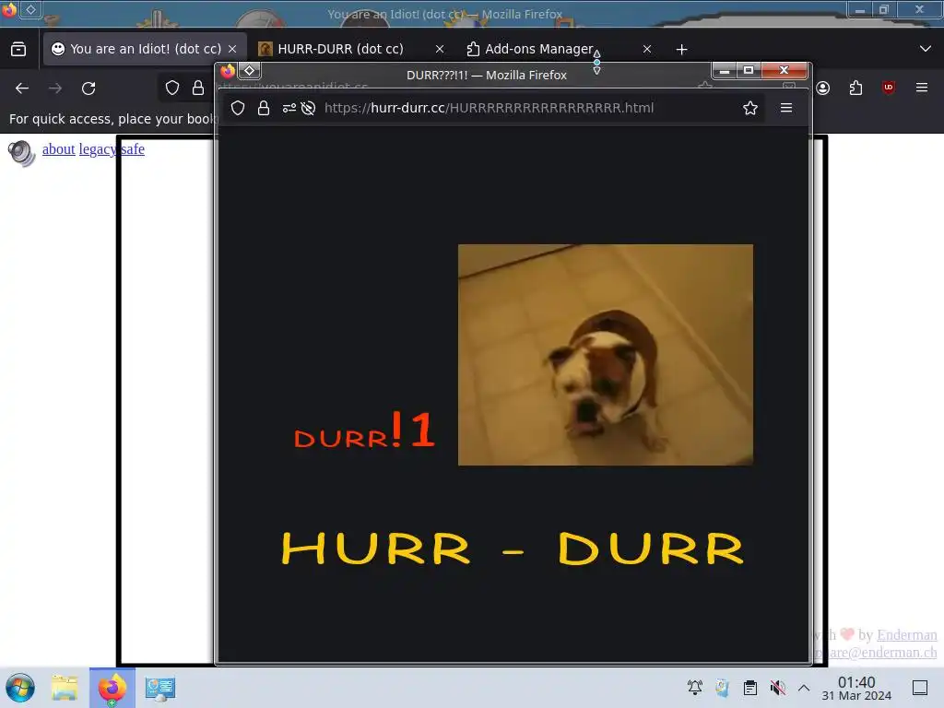The width and height of the screenshot is (944, 708).
Task: Click the paint bucket tray icon
Action: click(723, 688)
